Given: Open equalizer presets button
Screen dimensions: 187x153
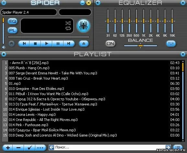Looking at the screenshot, I should [171, 44].
